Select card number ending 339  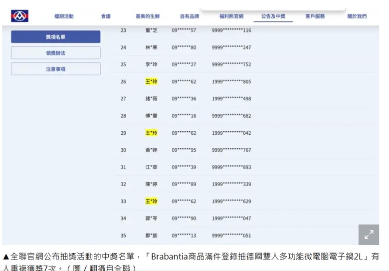(231, 184)
